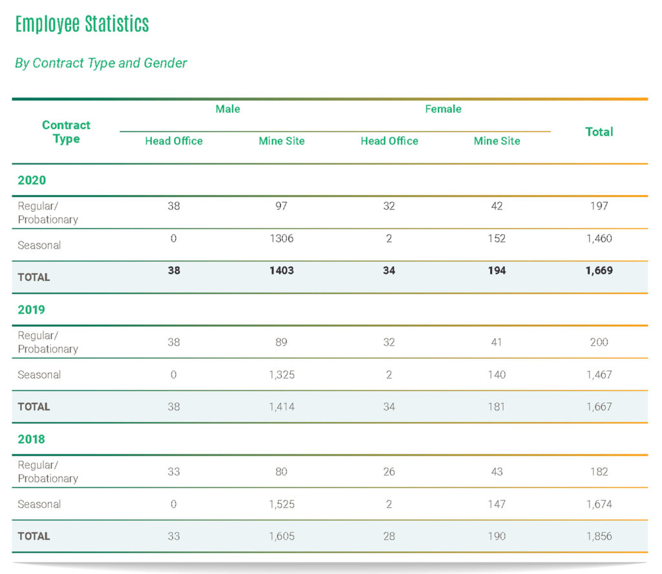The image size is (662, 574).
Task: Click the 1,467 seasonal total for 2019
Action: (x=599, y=374)
